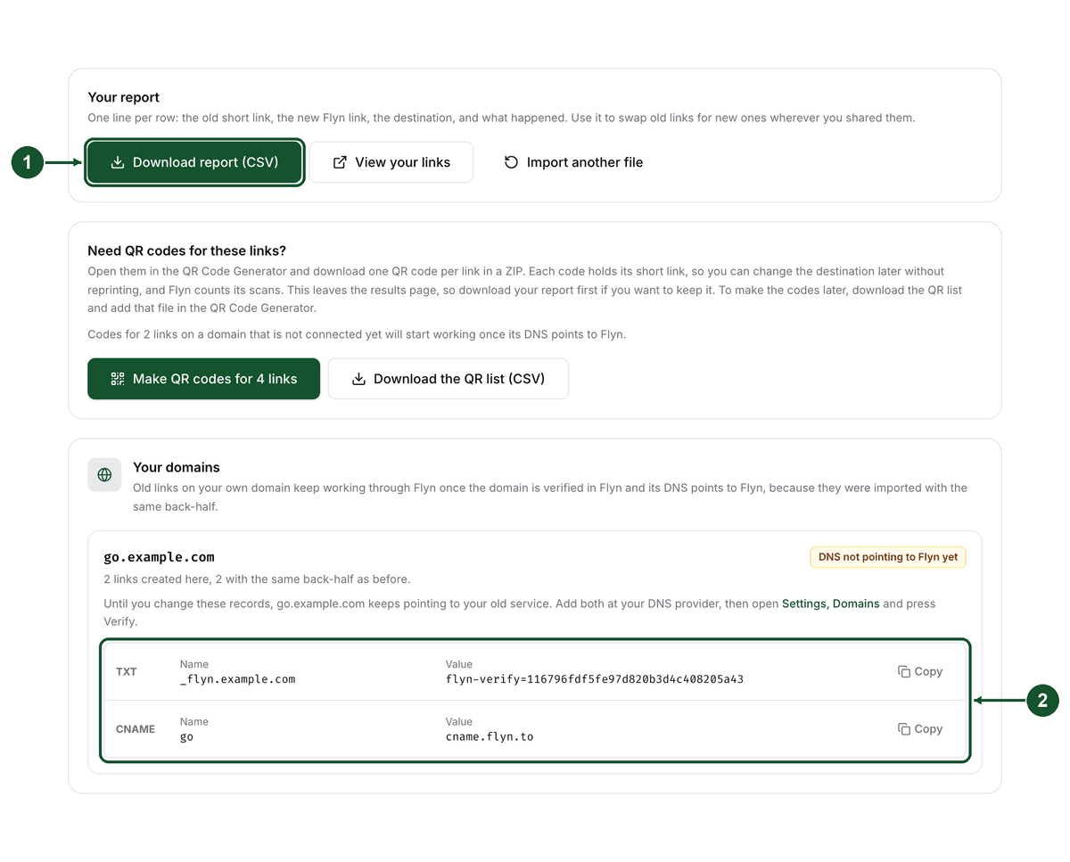Select the go.example.com domain heading
This screenshot has height=862, width=1070.
point(160,557)
